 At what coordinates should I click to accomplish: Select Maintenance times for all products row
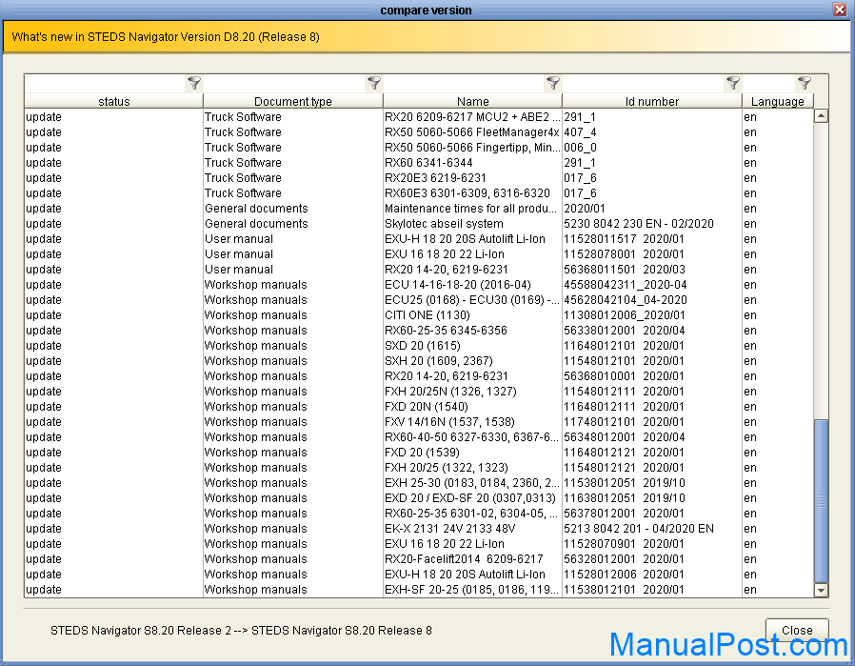pos(419,209)
